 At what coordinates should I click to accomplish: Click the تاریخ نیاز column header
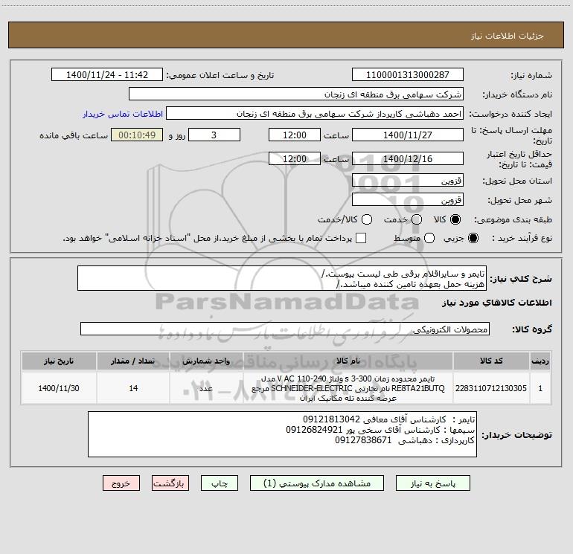point(59,361)
